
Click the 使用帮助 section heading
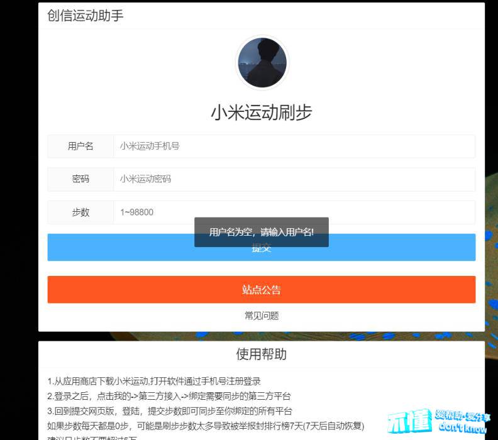tap(262, 354)
